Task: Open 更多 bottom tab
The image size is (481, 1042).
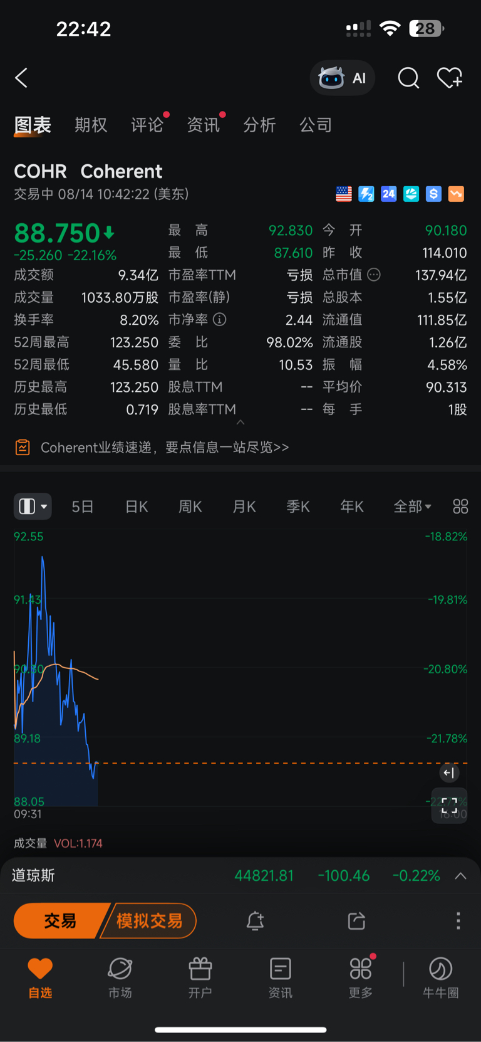Action: 361,978
